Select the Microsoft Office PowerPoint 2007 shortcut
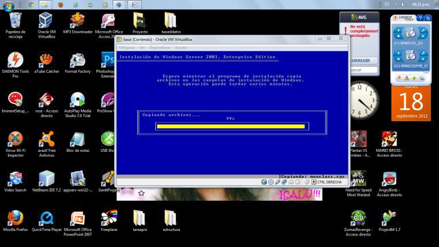This screenshot has width=439, height=247. click(77, 223)
